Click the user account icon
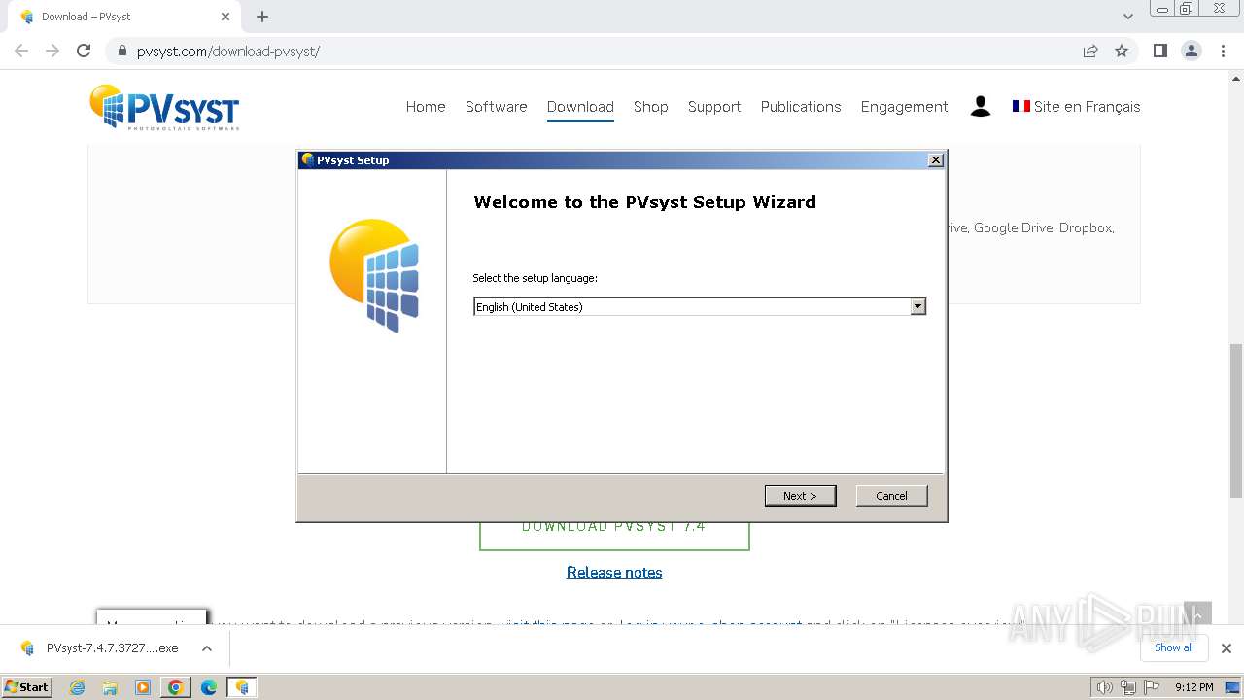 coord(981,107)
